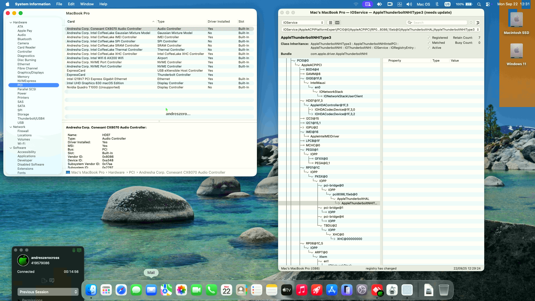
Task: Expand the Permissions disclosure triangle
Action: [x=19, y=300]
